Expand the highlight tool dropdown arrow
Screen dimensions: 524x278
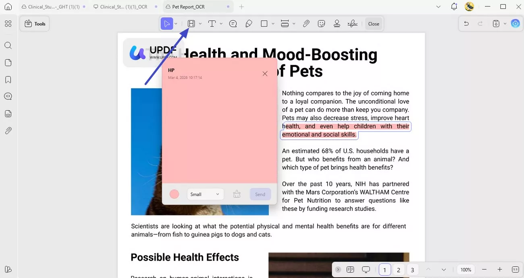pos(200,24)
